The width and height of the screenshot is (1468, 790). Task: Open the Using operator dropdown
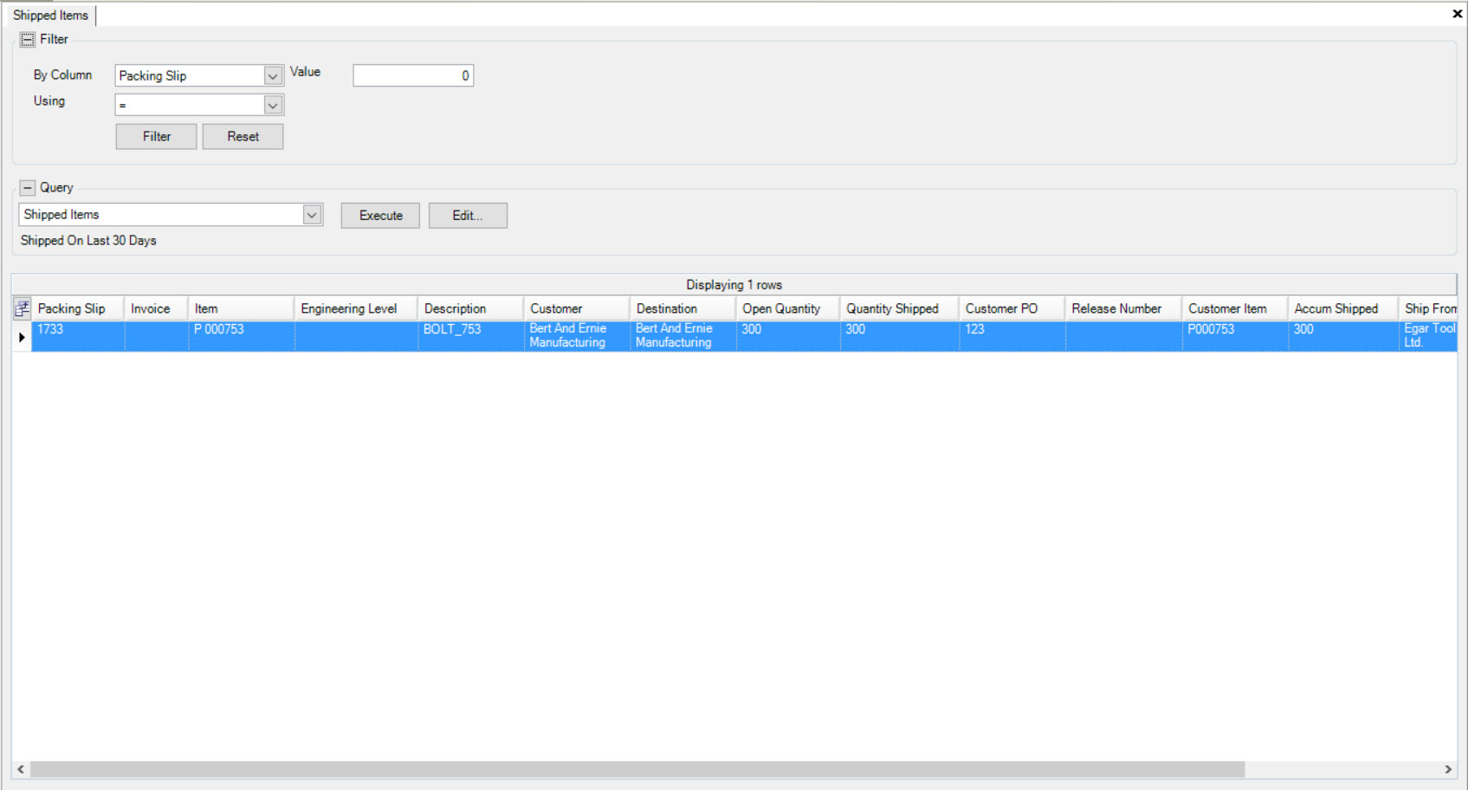pyautogui.click(x=273, y=106)
